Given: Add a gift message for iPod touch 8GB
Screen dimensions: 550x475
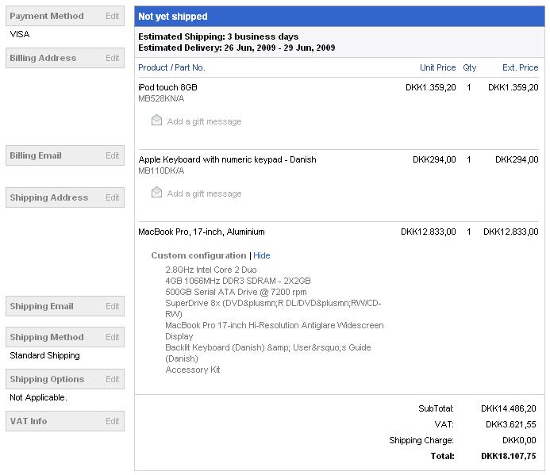Looking at the screenshot, I should 204,121.
